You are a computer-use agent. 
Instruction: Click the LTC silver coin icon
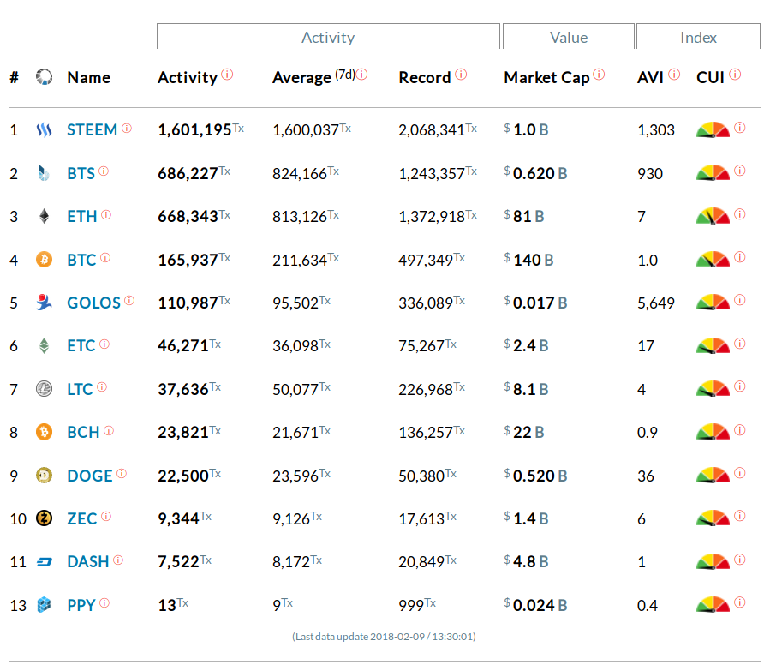(x=45, y=389)
